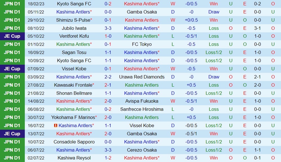Click the Avispa Fukuoka team name

142,101
